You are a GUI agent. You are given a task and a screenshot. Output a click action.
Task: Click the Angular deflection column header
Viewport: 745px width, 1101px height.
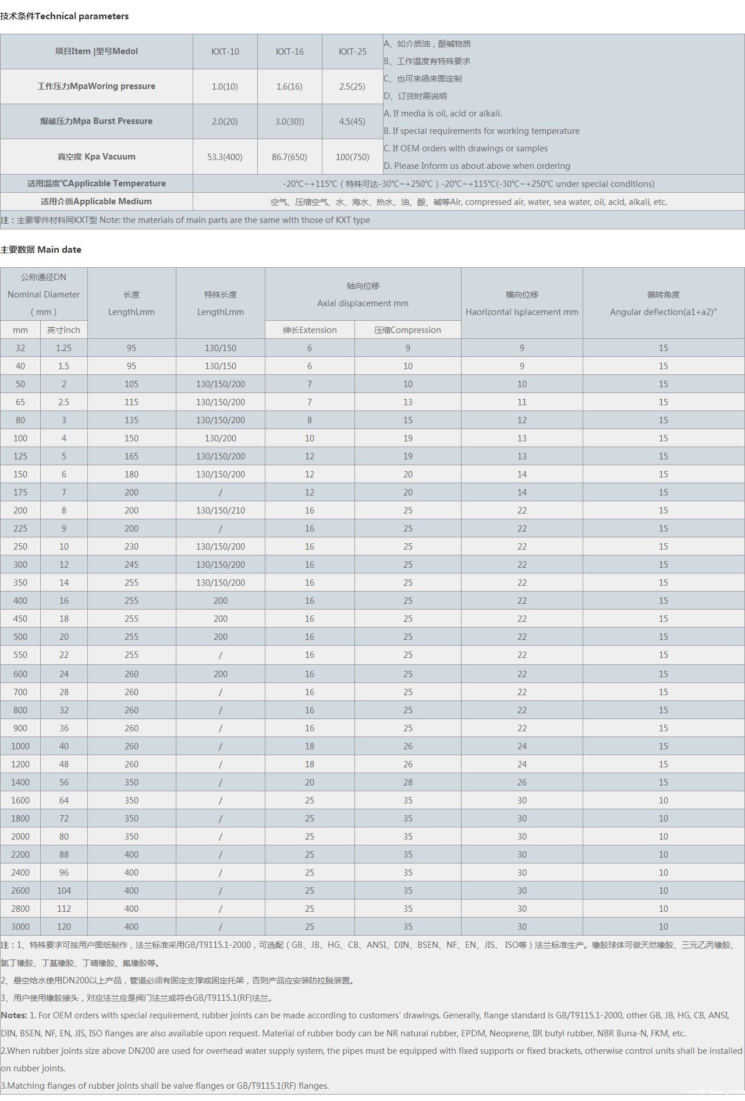663,303
